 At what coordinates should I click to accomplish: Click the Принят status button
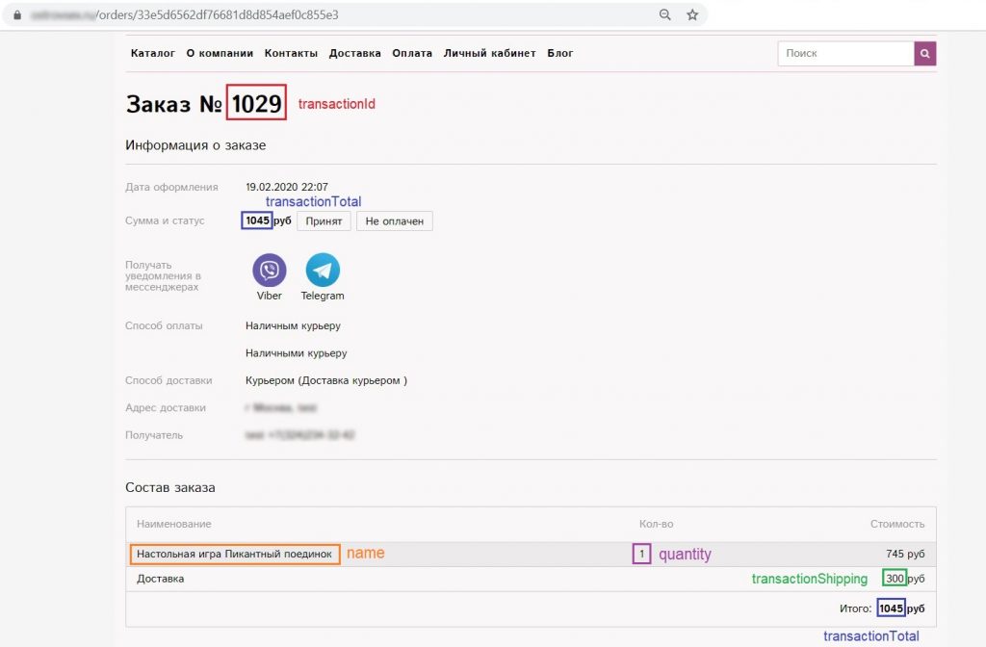click(324, 221)
